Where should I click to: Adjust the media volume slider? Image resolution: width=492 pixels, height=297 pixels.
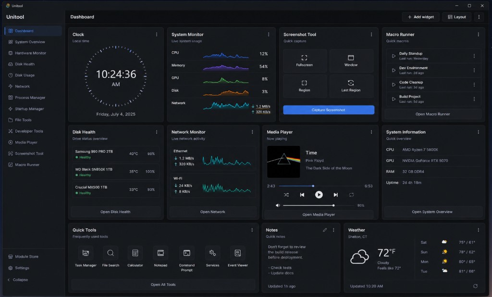[x=319, y=205]
